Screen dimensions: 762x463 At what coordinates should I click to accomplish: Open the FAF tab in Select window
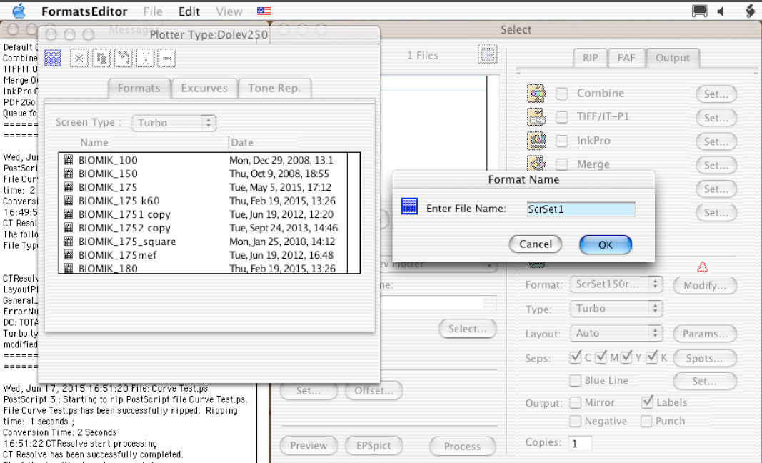[626, 58]
